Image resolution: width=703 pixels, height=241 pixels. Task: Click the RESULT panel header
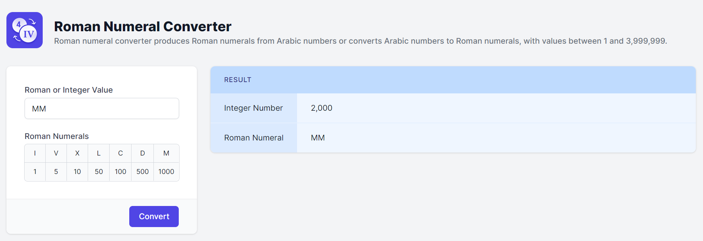238,80
